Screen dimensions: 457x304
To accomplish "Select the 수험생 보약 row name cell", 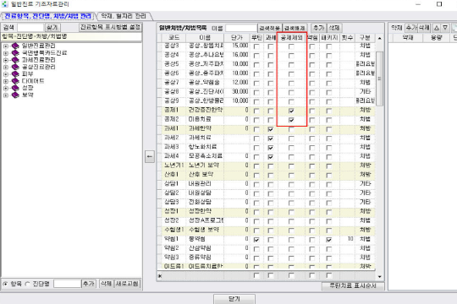I will pyautogui.click(x=205, y=230).
